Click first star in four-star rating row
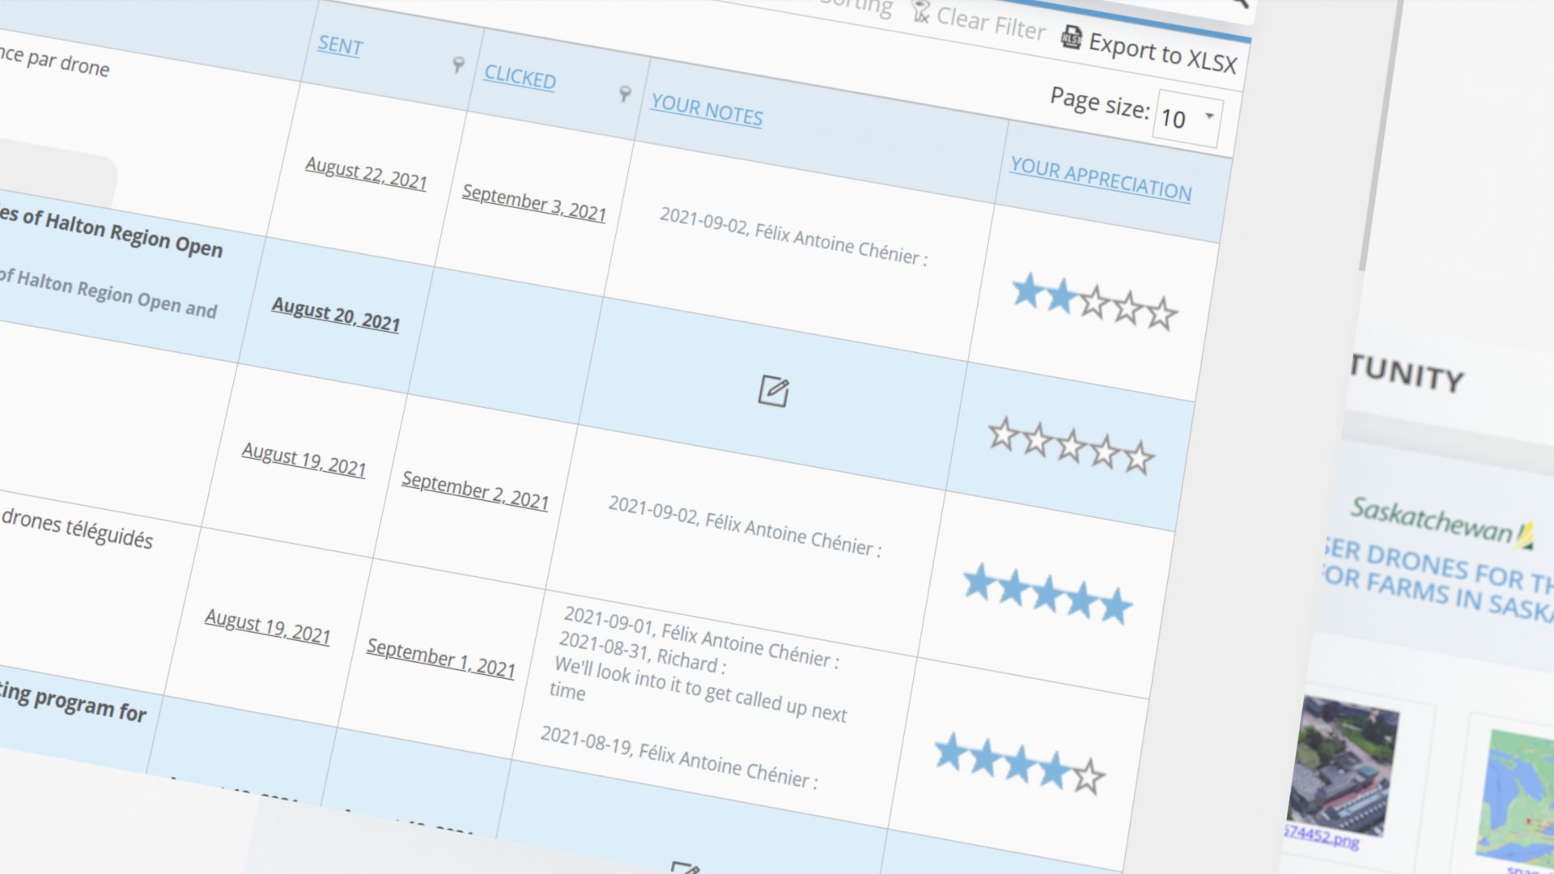The width and height of the screenshot is (1554, 874). (x=951, y=752)
